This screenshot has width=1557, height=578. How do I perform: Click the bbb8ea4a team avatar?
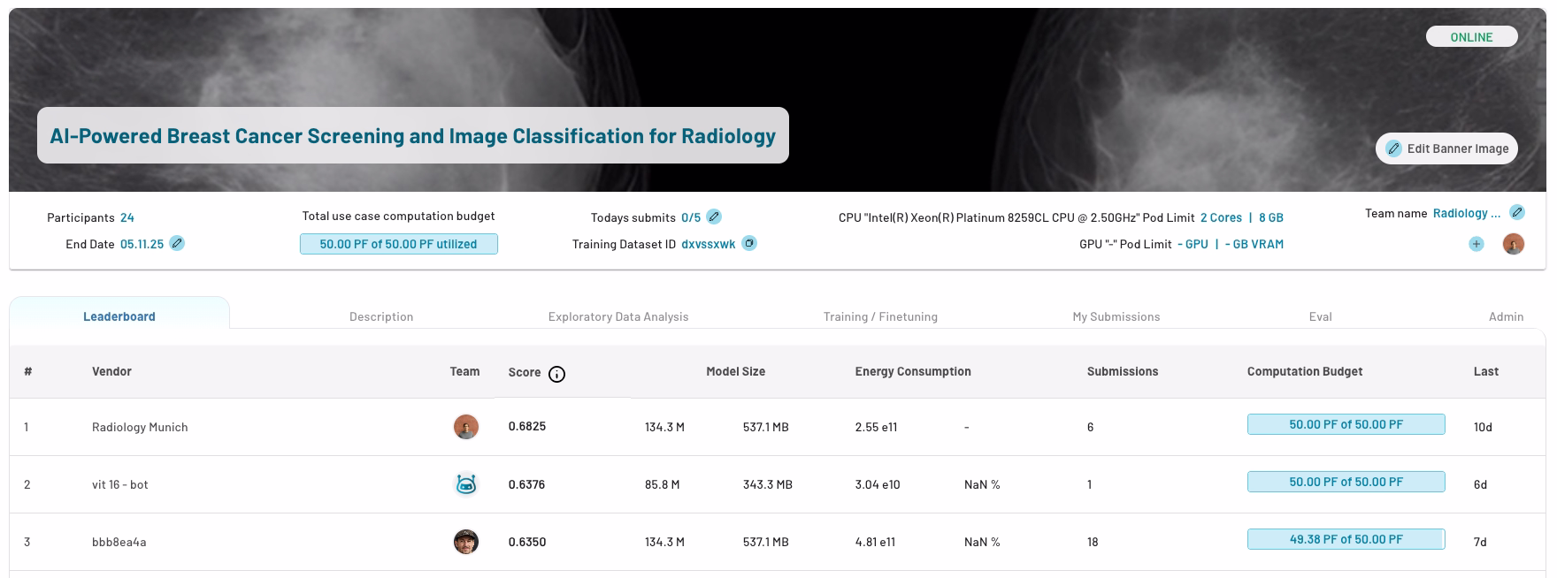465,542
